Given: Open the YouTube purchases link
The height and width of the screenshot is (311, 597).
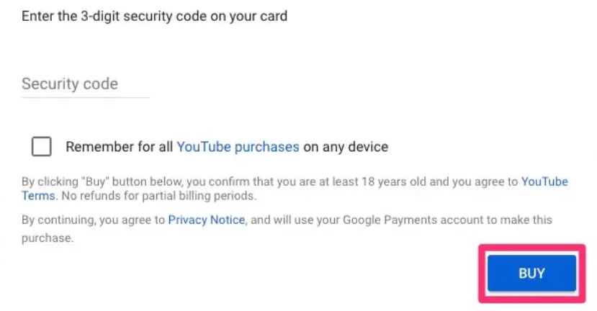Looking at the screenshot, I should point(238,147).
